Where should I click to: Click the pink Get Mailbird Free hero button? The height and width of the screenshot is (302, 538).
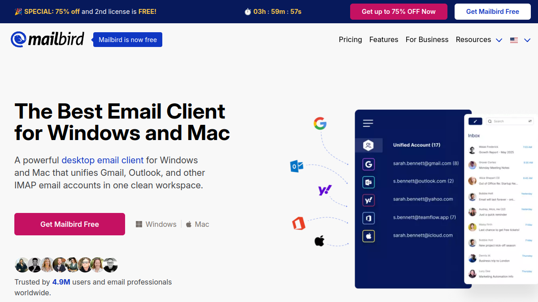tap(69, 224)
